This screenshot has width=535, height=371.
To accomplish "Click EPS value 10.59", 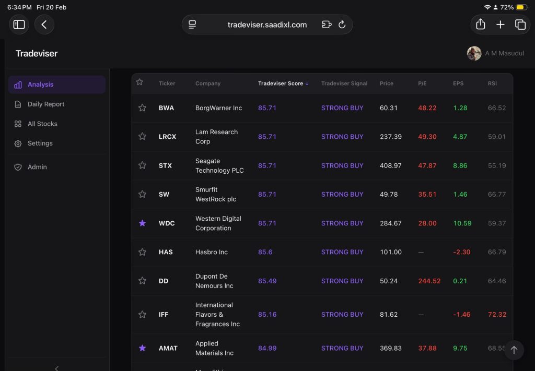I will [x=462, y=223].
